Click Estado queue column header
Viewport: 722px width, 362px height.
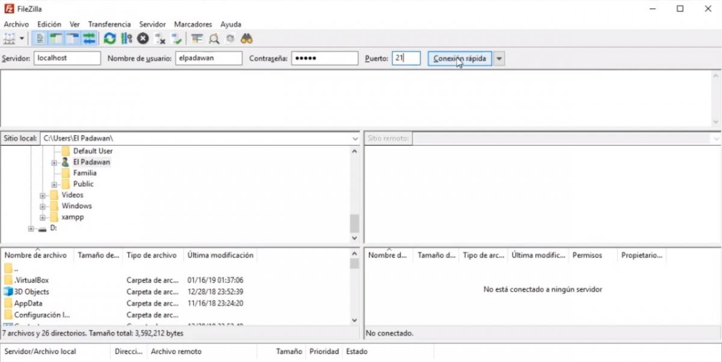tap(357, 351)
